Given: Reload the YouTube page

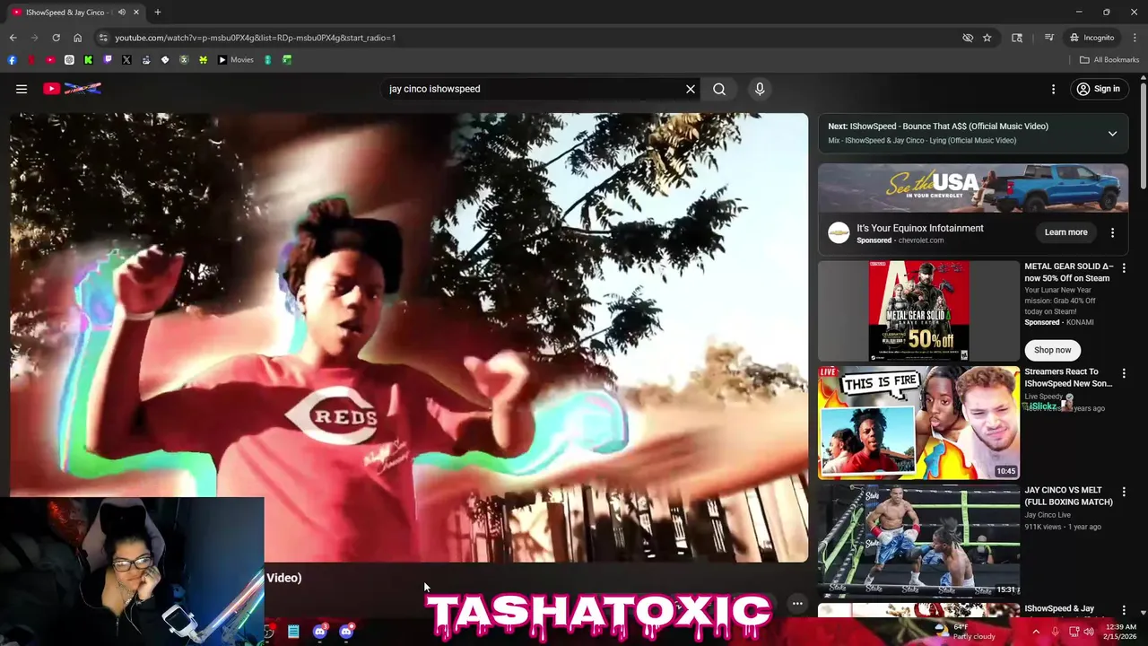Looking at the screenshot, I should click(56, 38).
